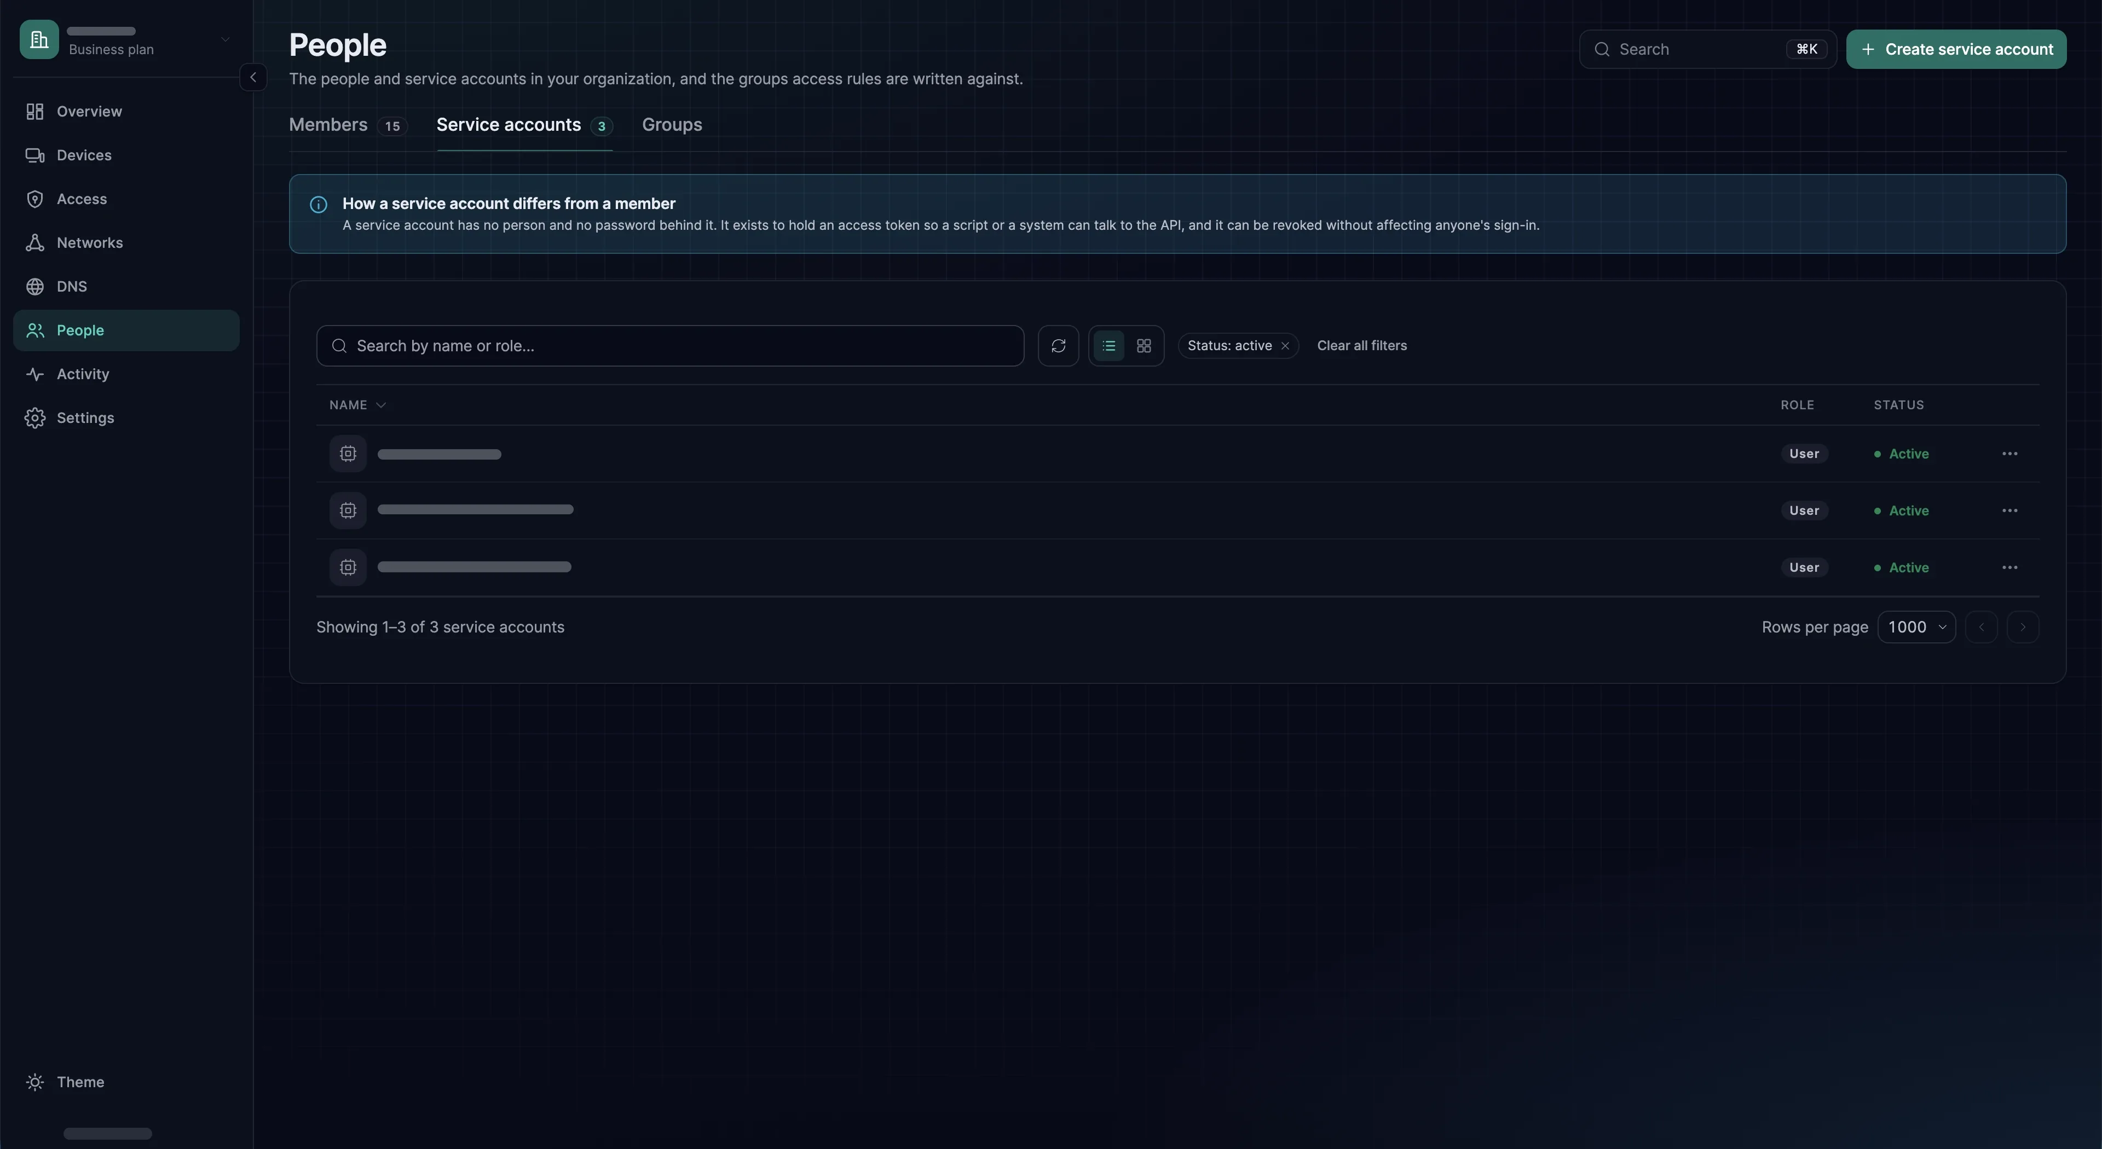Open actions menu for first service account
The image size is (2102, 1149).
click(x=2009, y=454)
